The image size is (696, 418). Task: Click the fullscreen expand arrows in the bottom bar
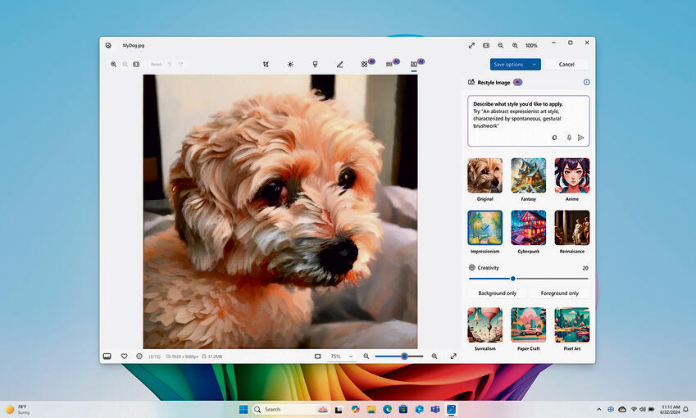[x=453, y=357]
